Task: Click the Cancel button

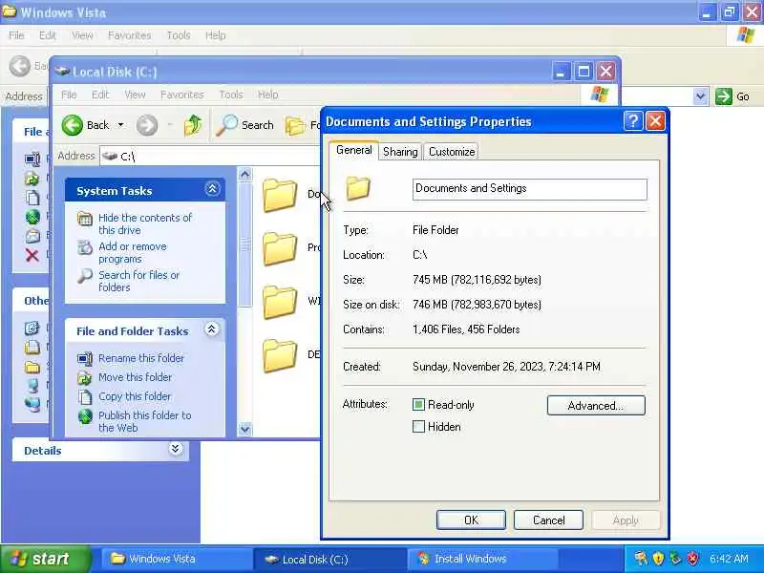Action: [548, 520]
